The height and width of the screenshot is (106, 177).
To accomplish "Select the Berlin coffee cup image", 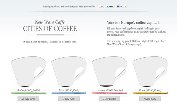I will click(x=28, y=71).
